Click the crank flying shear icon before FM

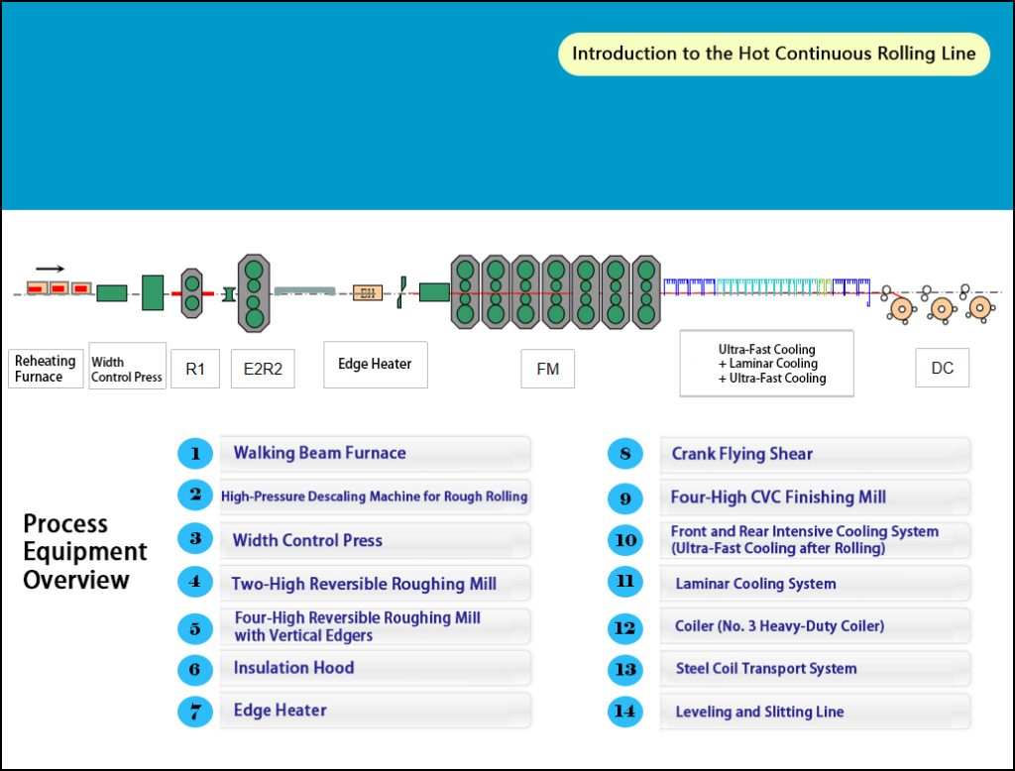pos(401,292)
